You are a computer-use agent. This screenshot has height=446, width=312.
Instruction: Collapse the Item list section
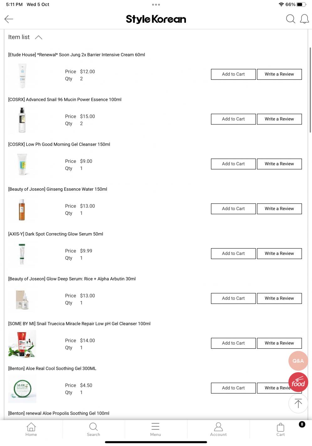39,37
